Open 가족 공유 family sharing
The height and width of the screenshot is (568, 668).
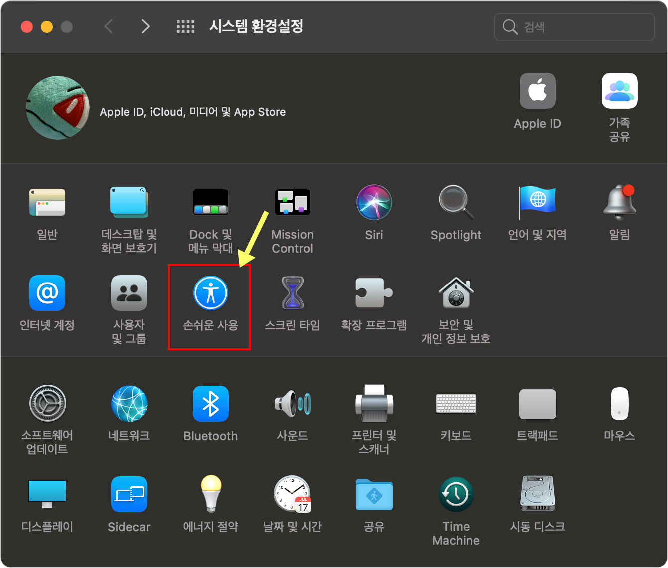tap(620, 91)
